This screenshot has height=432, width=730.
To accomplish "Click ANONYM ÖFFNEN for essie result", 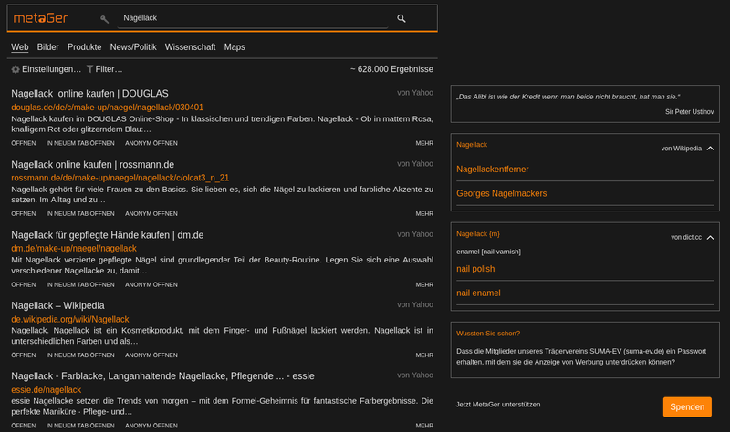I will pos(151,426).
